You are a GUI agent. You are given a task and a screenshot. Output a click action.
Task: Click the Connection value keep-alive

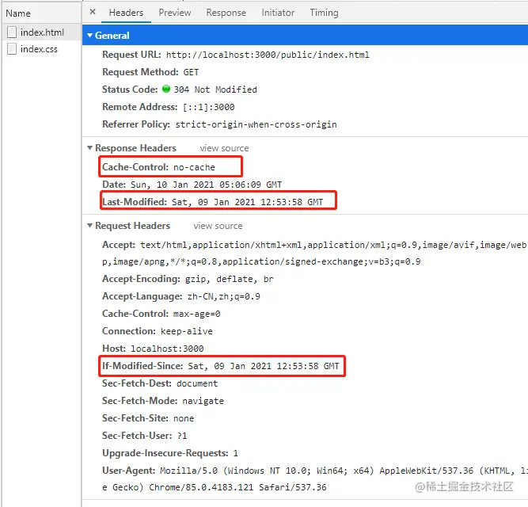point(187,331)
